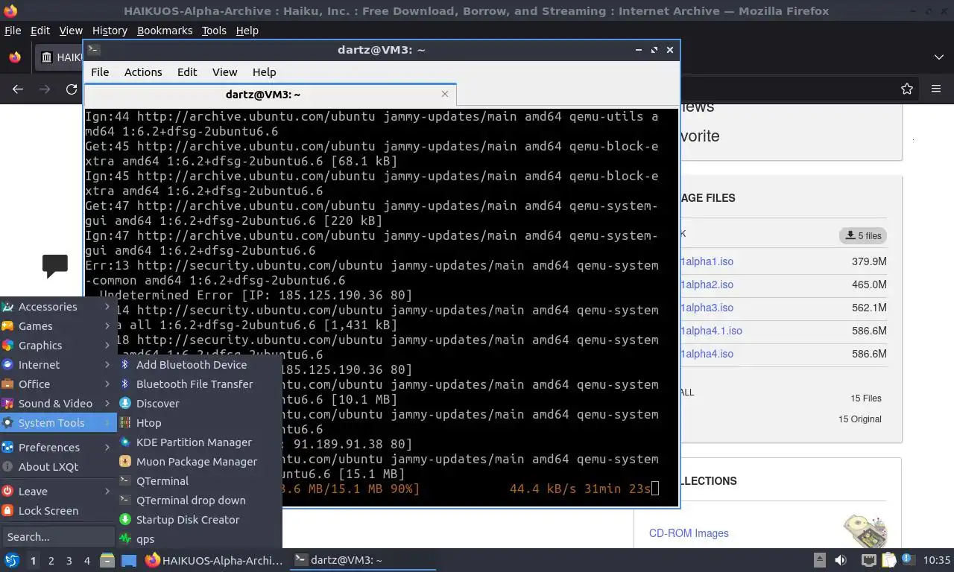Screen dimensions: 954x572
Task: Click the QTerminal window icon in titlebar
Action: (x=93, y=50)
